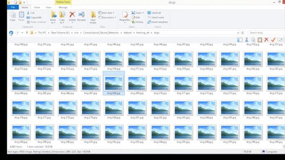
Task: Open the Quick Access Toolbar customize dropdown
Action: point(24,3)
